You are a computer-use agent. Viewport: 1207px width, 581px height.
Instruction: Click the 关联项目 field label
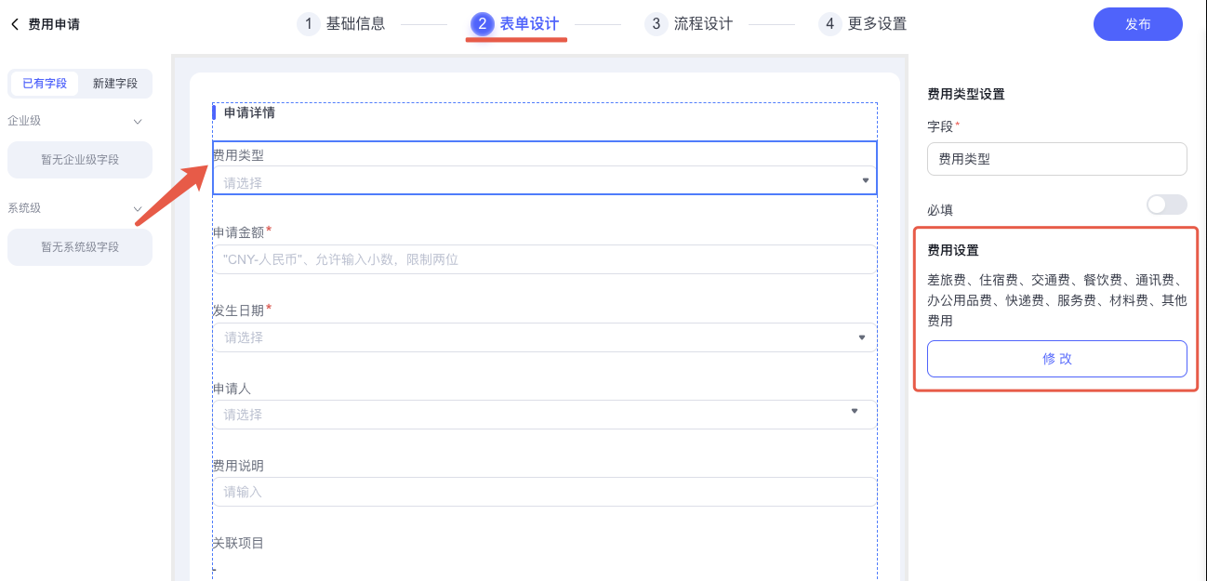[x=238, y=542]
